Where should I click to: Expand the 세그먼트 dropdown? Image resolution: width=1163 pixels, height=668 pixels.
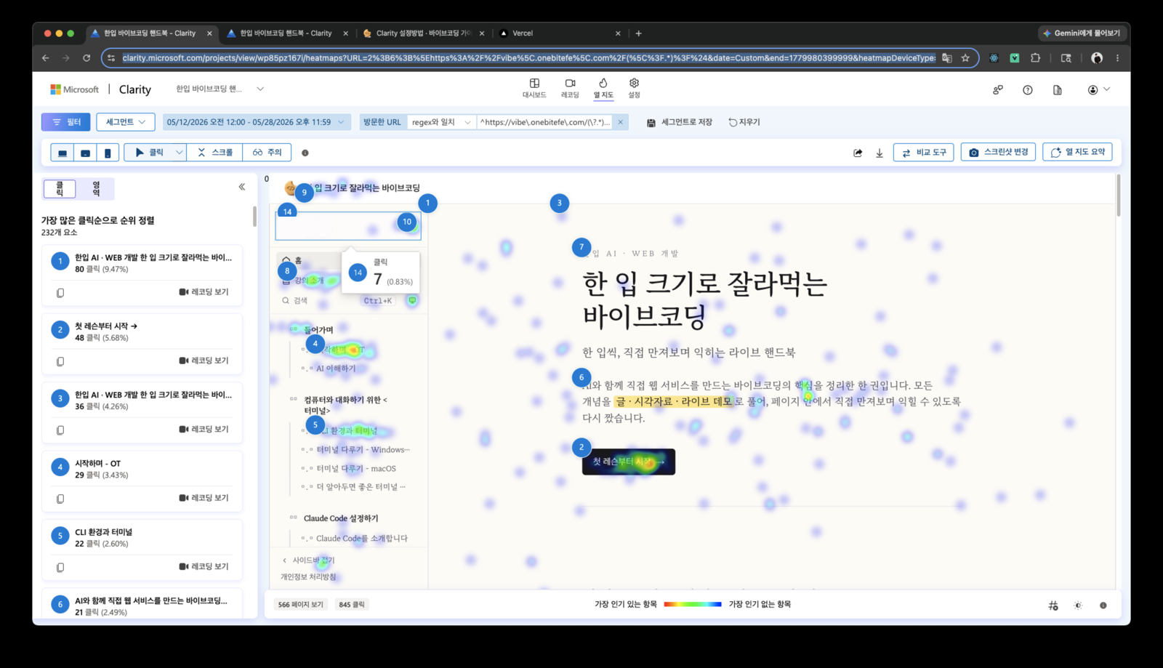[126, 122]
